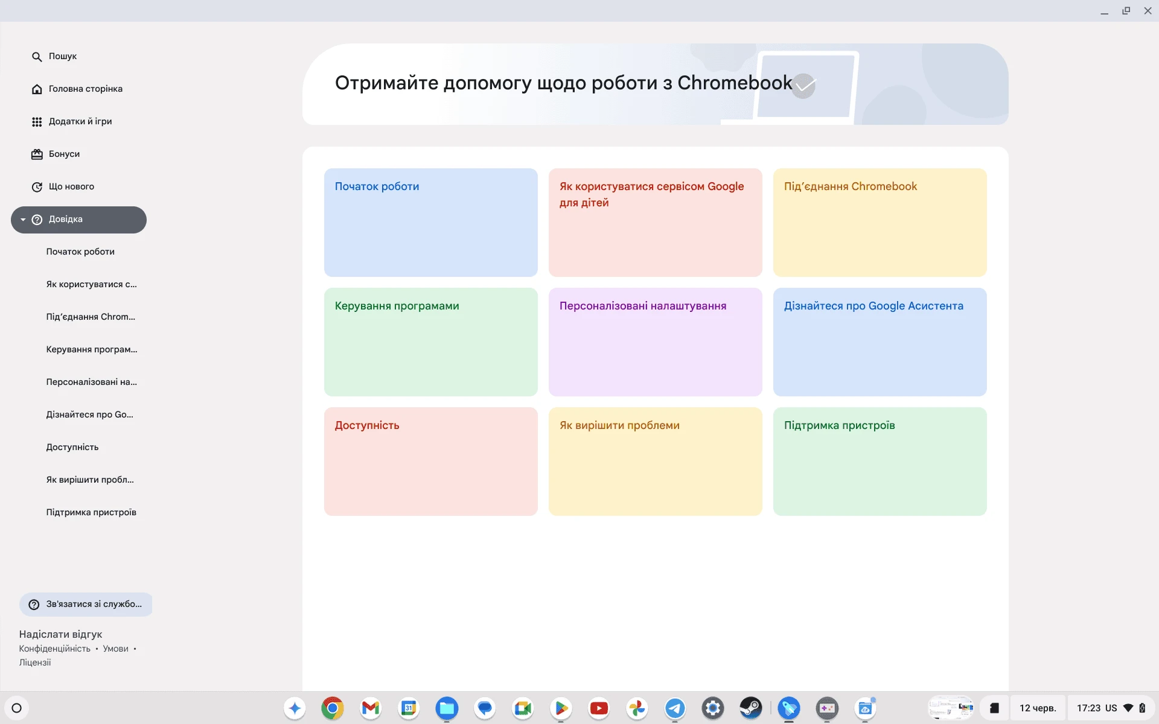1159x724 pixels.
Task: Select Керування програм... in the sidebar
Action: (92, 349)
